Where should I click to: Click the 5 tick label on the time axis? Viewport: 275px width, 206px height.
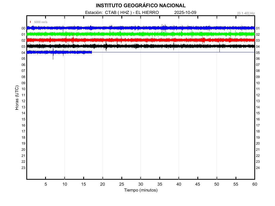point(46,184)
